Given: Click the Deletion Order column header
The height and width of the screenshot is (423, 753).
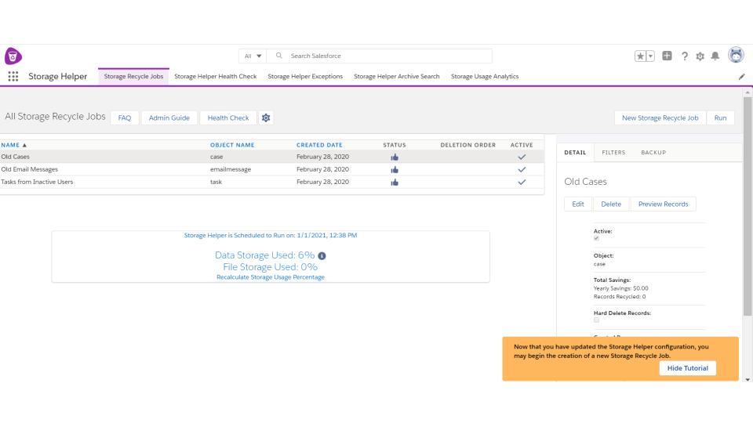Looking at the screenshot, I should coord(467,145).
